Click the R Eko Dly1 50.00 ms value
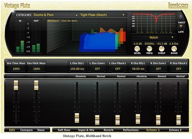This screenshot has width=192, height=139. point(138,69)
